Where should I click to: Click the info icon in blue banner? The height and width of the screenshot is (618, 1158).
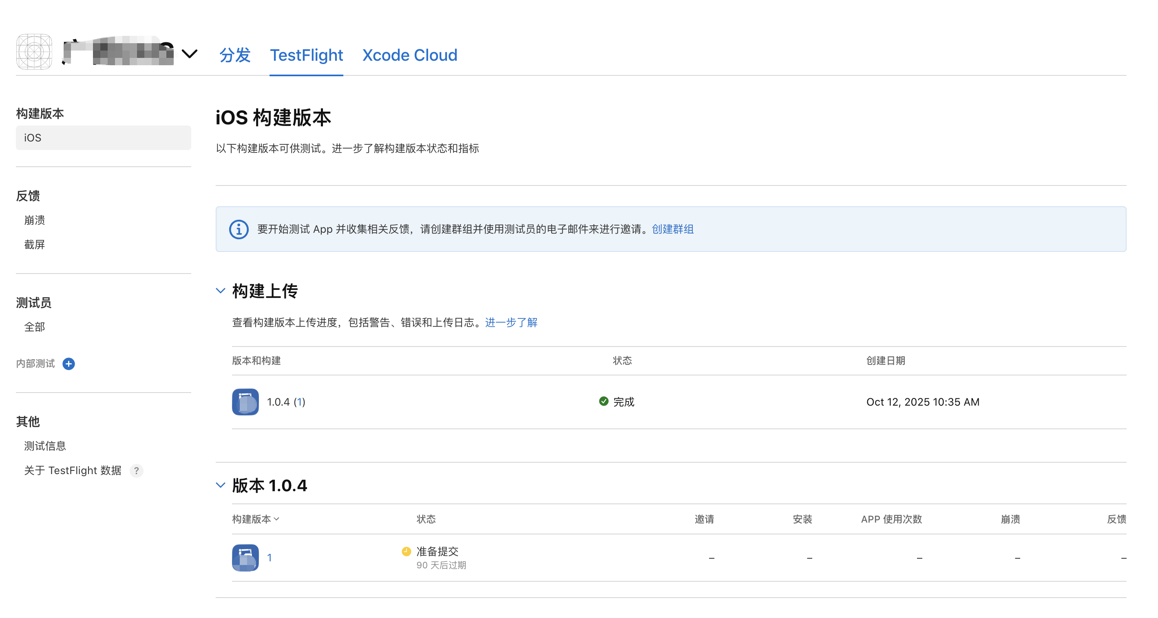[x=239, y=229]
